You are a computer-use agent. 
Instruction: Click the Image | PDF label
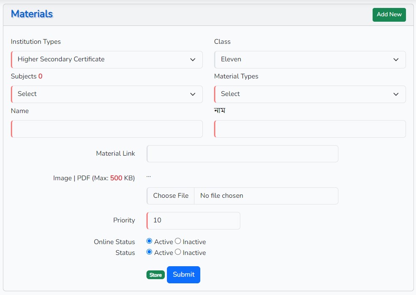pos(94,178)
